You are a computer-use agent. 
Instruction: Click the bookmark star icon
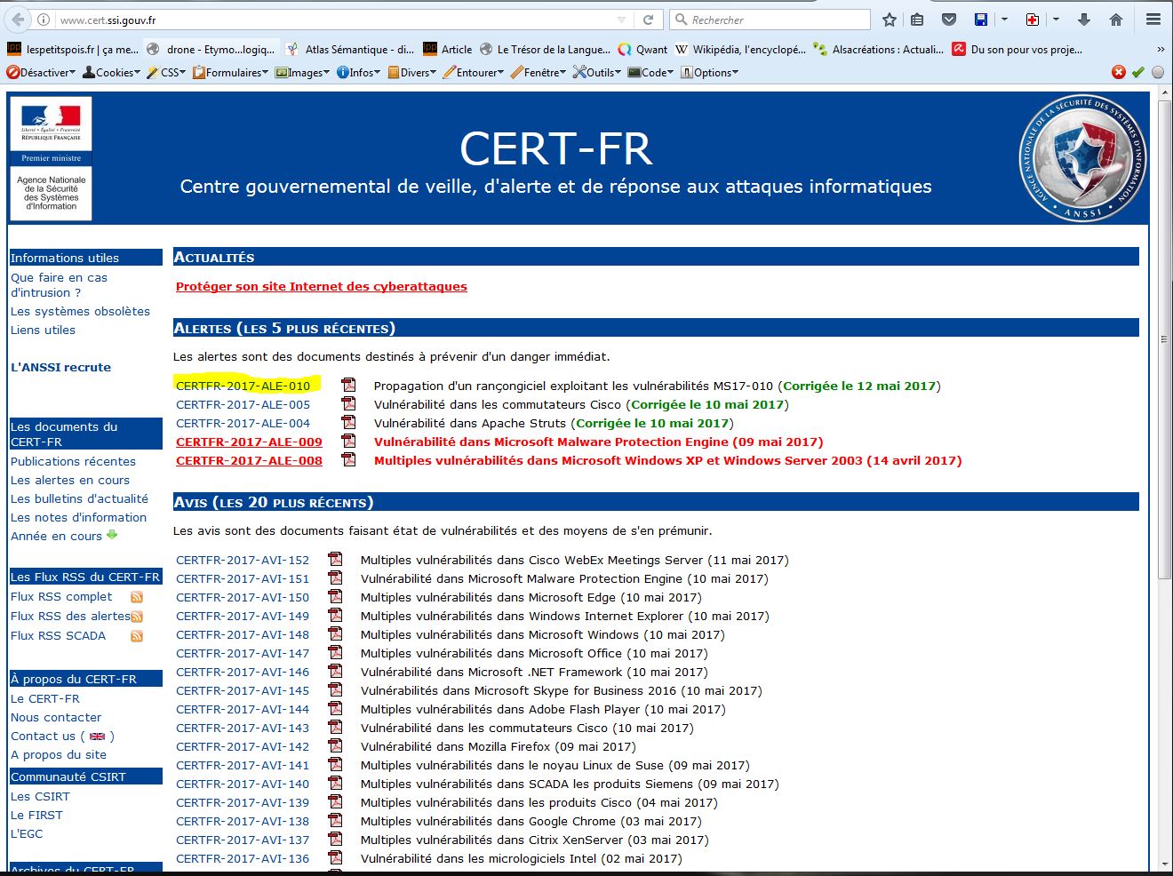point(890,20)
